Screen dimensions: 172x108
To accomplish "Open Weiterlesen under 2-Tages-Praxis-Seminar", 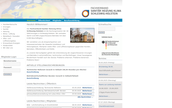I will click(104, 96).
